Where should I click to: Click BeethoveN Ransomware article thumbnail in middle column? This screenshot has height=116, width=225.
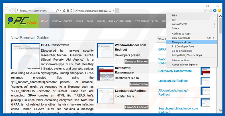[105, 73]
